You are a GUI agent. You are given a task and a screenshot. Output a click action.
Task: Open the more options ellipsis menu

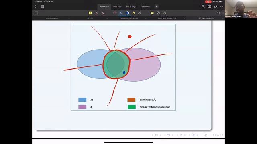click(x=222, y=6)
